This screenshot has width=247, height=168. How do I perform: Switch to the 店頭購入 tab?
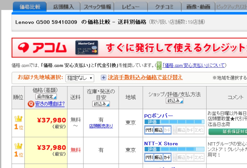click(x=63, y=7)
